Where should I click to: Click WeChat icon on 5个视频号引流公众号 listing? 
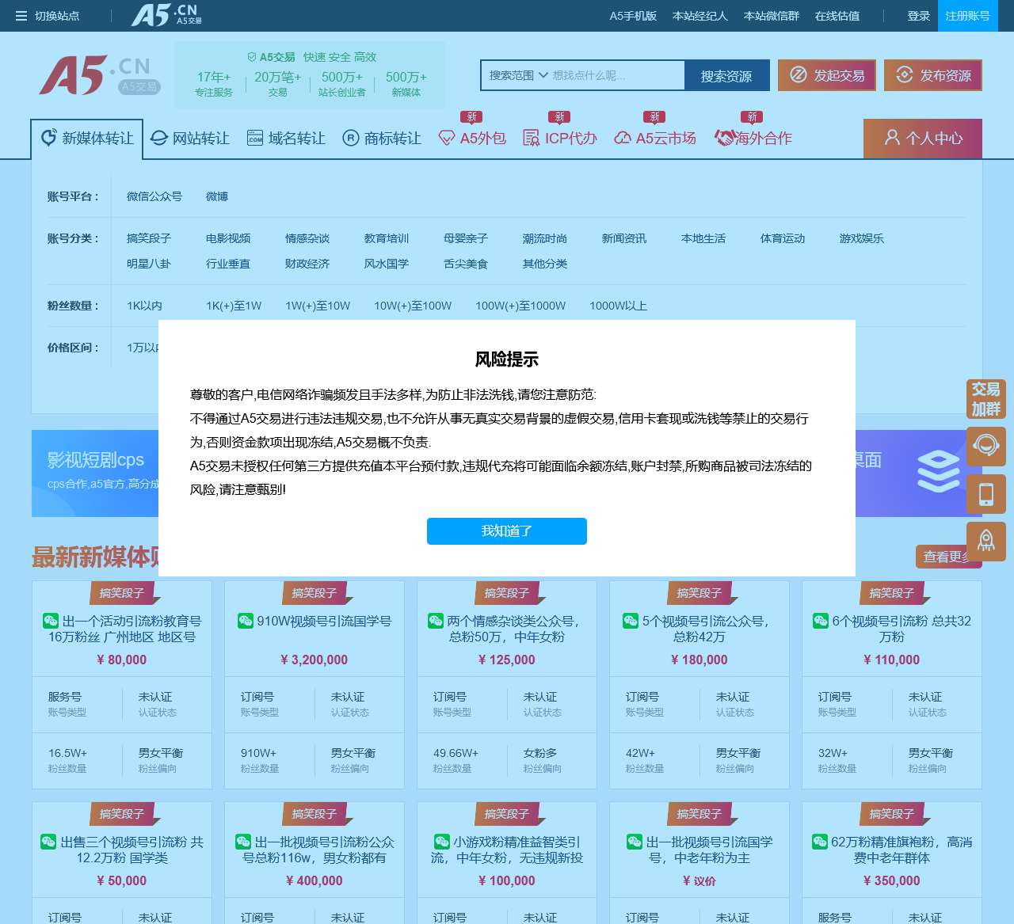(x=631, y=621)
